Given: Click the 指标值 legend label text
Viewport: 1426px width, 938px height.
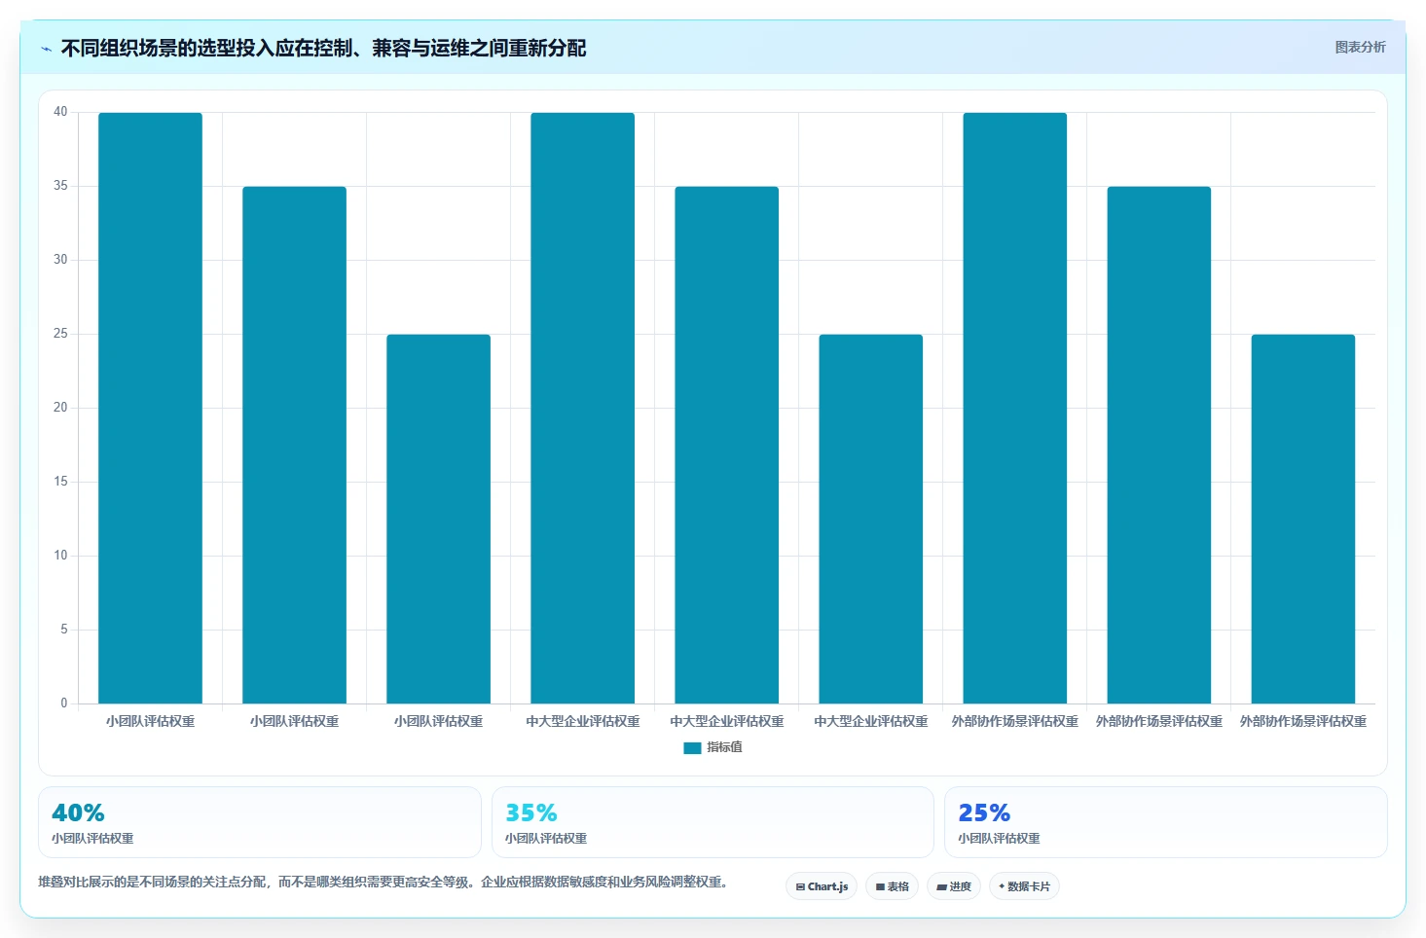Looking at the screenshot, I should pos(724,747).
